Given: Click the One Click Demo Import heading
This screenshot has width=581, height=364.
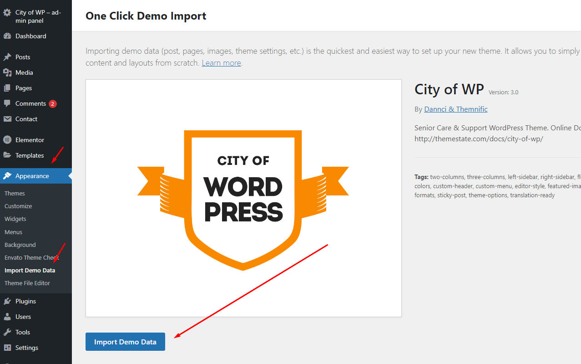Looking at the screenshot, I should pos(146,16).
